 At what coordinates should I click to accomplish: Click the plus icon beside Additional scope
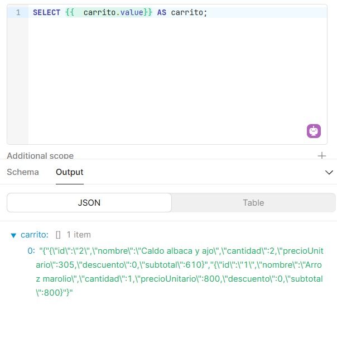321,156
